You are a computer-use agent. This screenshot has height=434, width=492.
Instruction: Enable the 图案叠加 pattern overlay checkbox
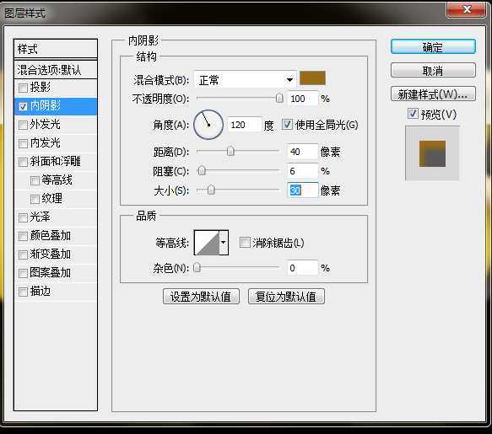click(x=23, y=273)
